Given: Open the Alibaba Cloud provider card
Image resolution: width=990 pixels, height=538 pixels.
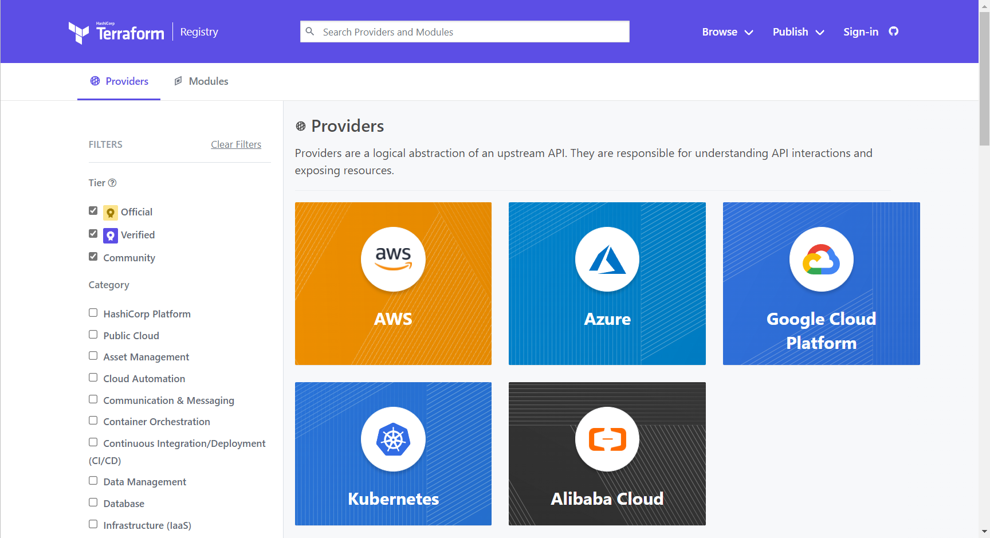Looking at the screenshot, I should tap(607, 454).
